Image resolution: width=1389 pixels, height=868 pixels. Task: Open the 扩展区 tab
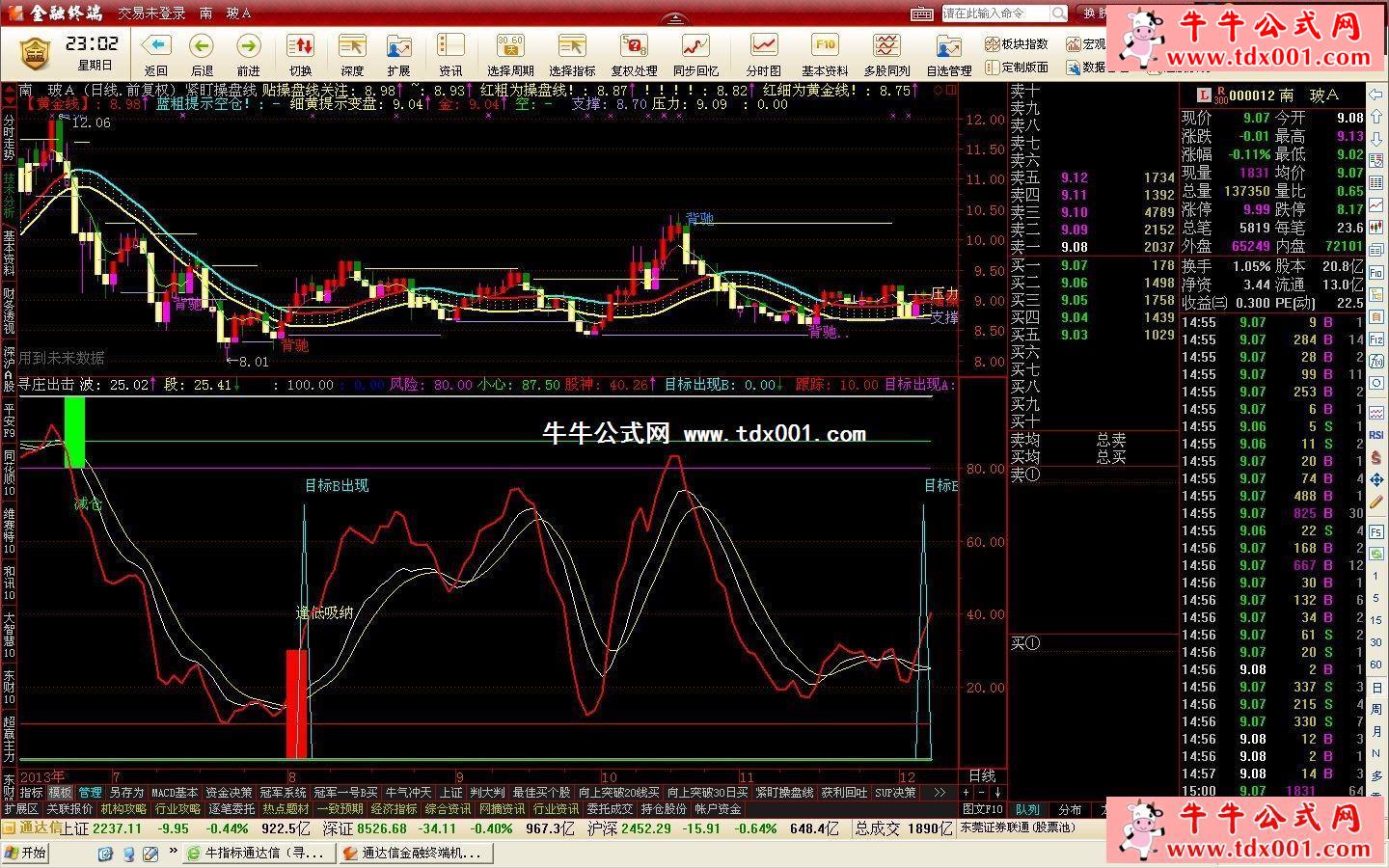click(20, 808)
